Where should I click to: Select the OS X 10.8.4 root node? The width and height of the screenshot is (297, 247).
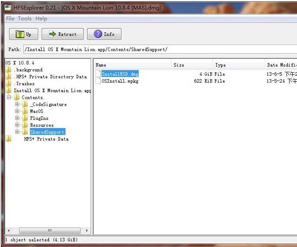tap(20, 63)
